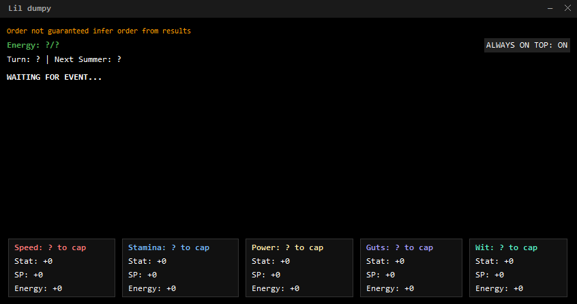Click the Stamina: ? to cap header
Viewport: 577px width, 304px height.
168,247
